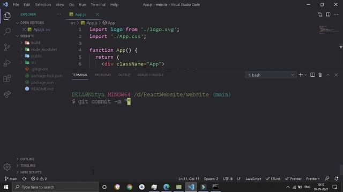Open the Search view in activity bar
The image size is (343, 192).
point(7,31)
